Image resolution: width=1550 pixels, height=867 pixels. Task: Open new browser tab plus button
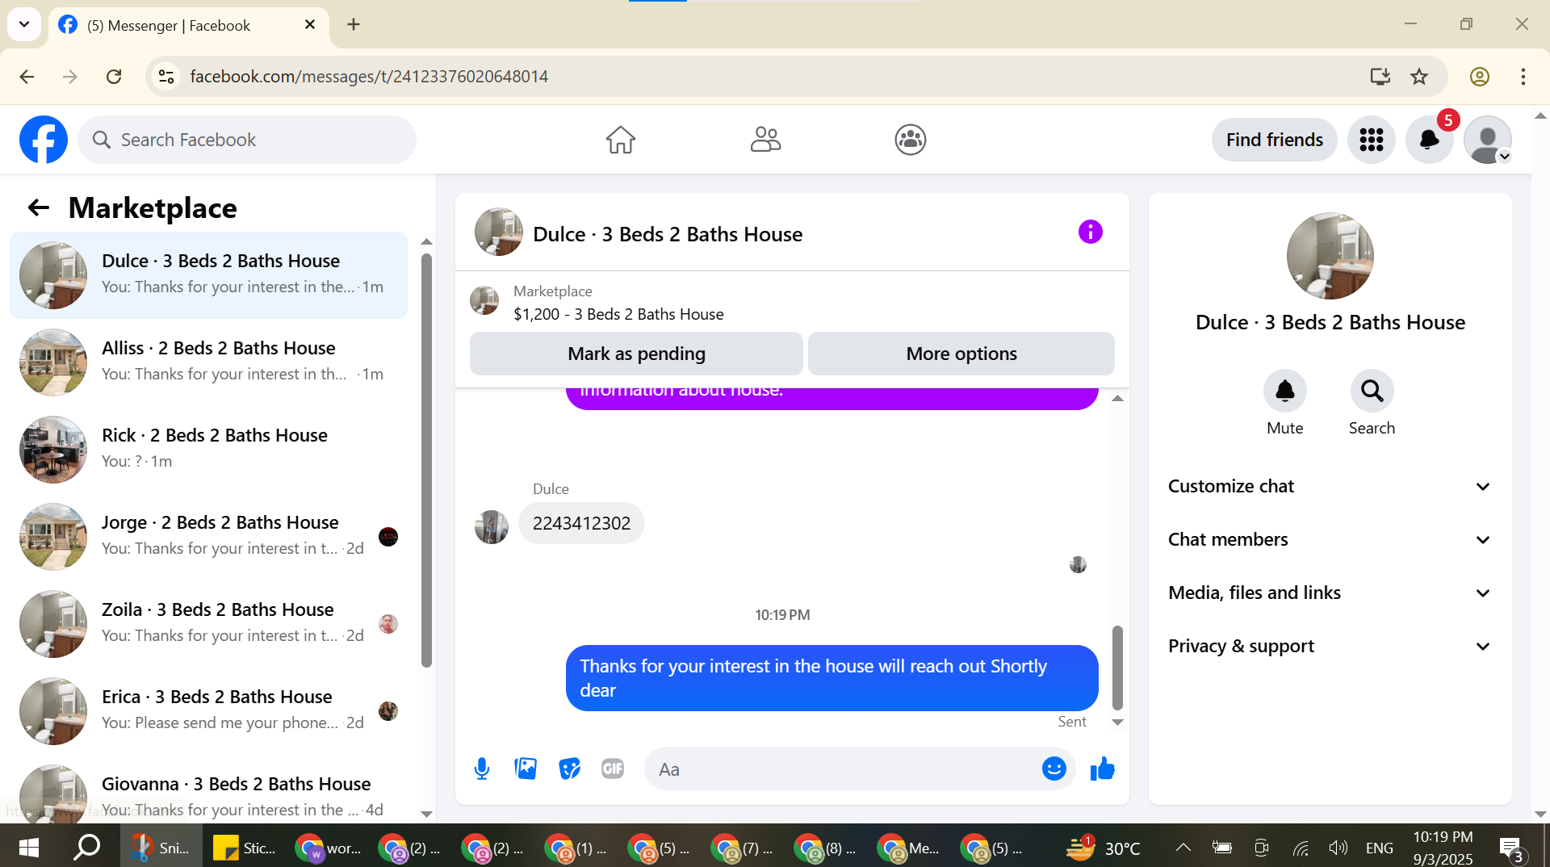(x=354, y=24)
